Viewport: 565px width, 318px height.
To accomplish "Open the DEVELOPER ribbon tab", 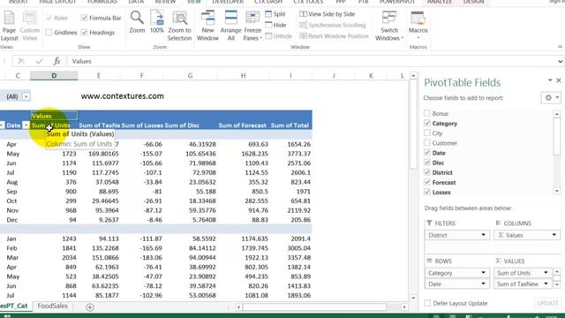I will pyautogui.click(x=228, y=2).
